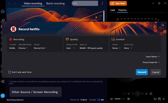
Task: Navigate back with left arrow
Action: click(x=9, y=3)
